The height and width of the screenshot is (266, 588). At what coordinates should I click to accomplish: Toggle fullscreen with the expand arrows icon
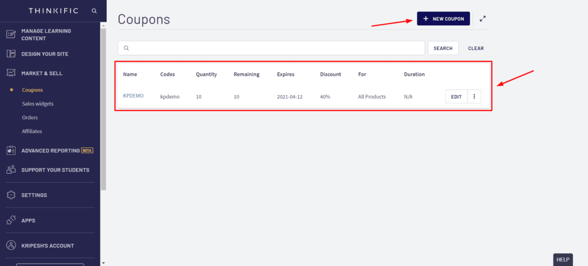[483, 19]
